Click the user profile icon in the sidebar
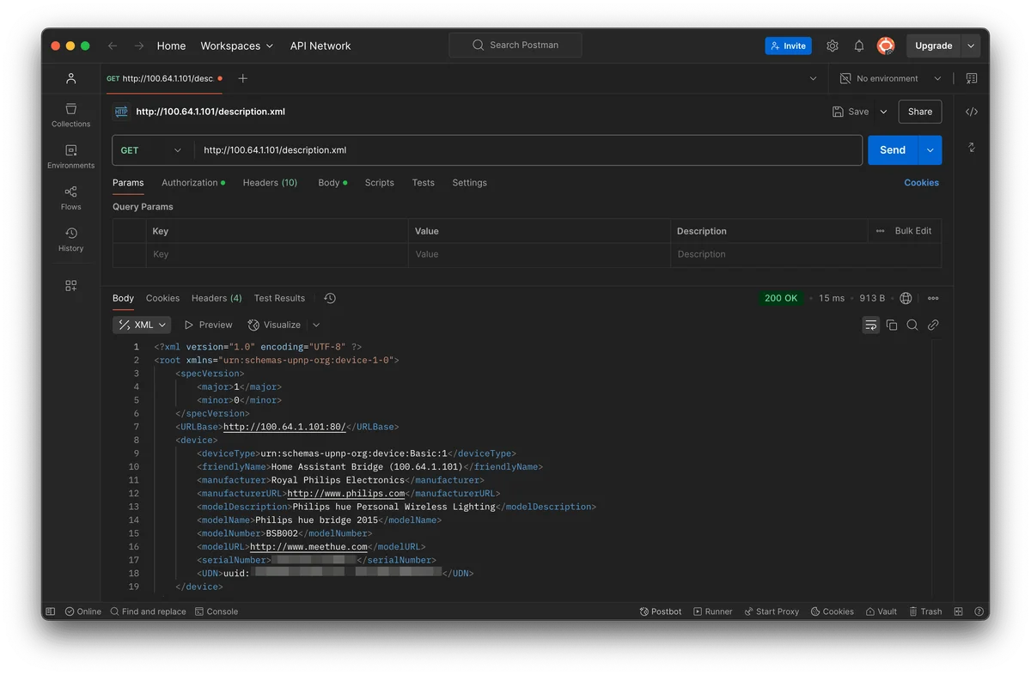This screenshot has height=675, width=1031. pyautogui.click(x=70, y=78)
